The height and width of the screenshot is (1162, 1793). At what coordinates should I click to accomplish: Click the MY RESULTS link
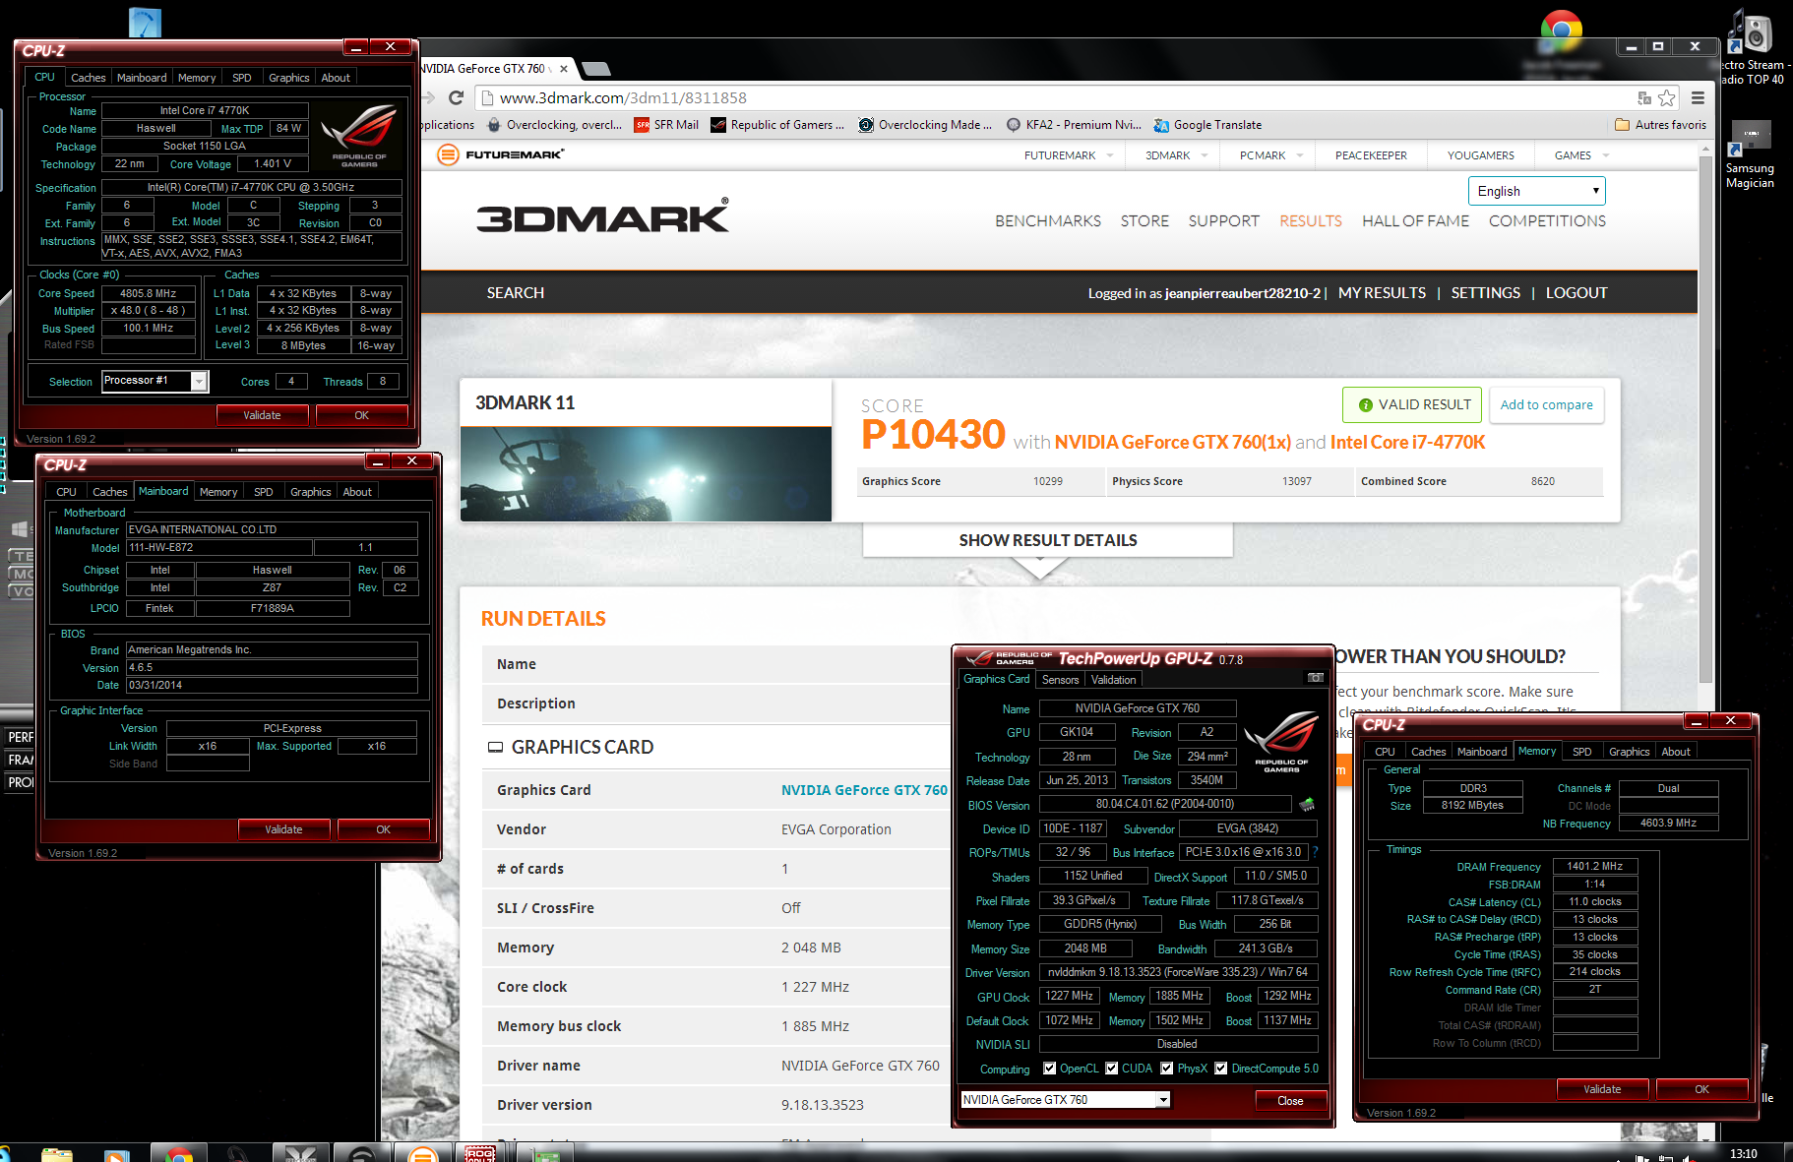click(1382, 292)
